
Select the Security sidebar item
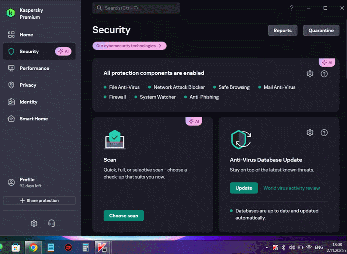point(39,51)
